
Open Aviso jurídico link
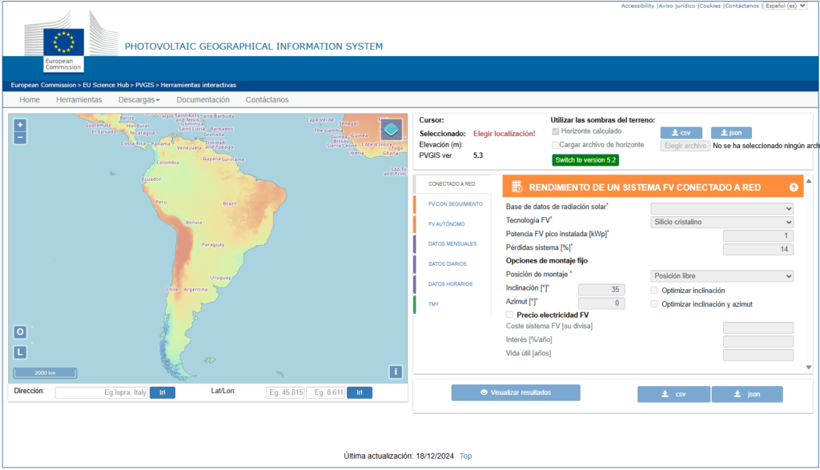(677, 6)
